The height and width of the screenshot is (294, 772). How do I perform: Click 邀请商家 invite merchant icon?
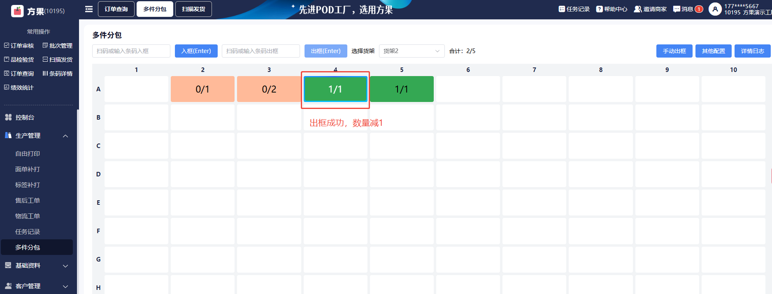point(638,9)
